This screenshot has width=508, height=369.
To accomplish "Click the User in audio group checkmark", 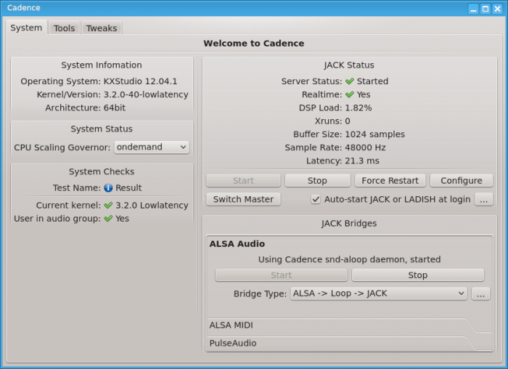I will click(108, 219).
